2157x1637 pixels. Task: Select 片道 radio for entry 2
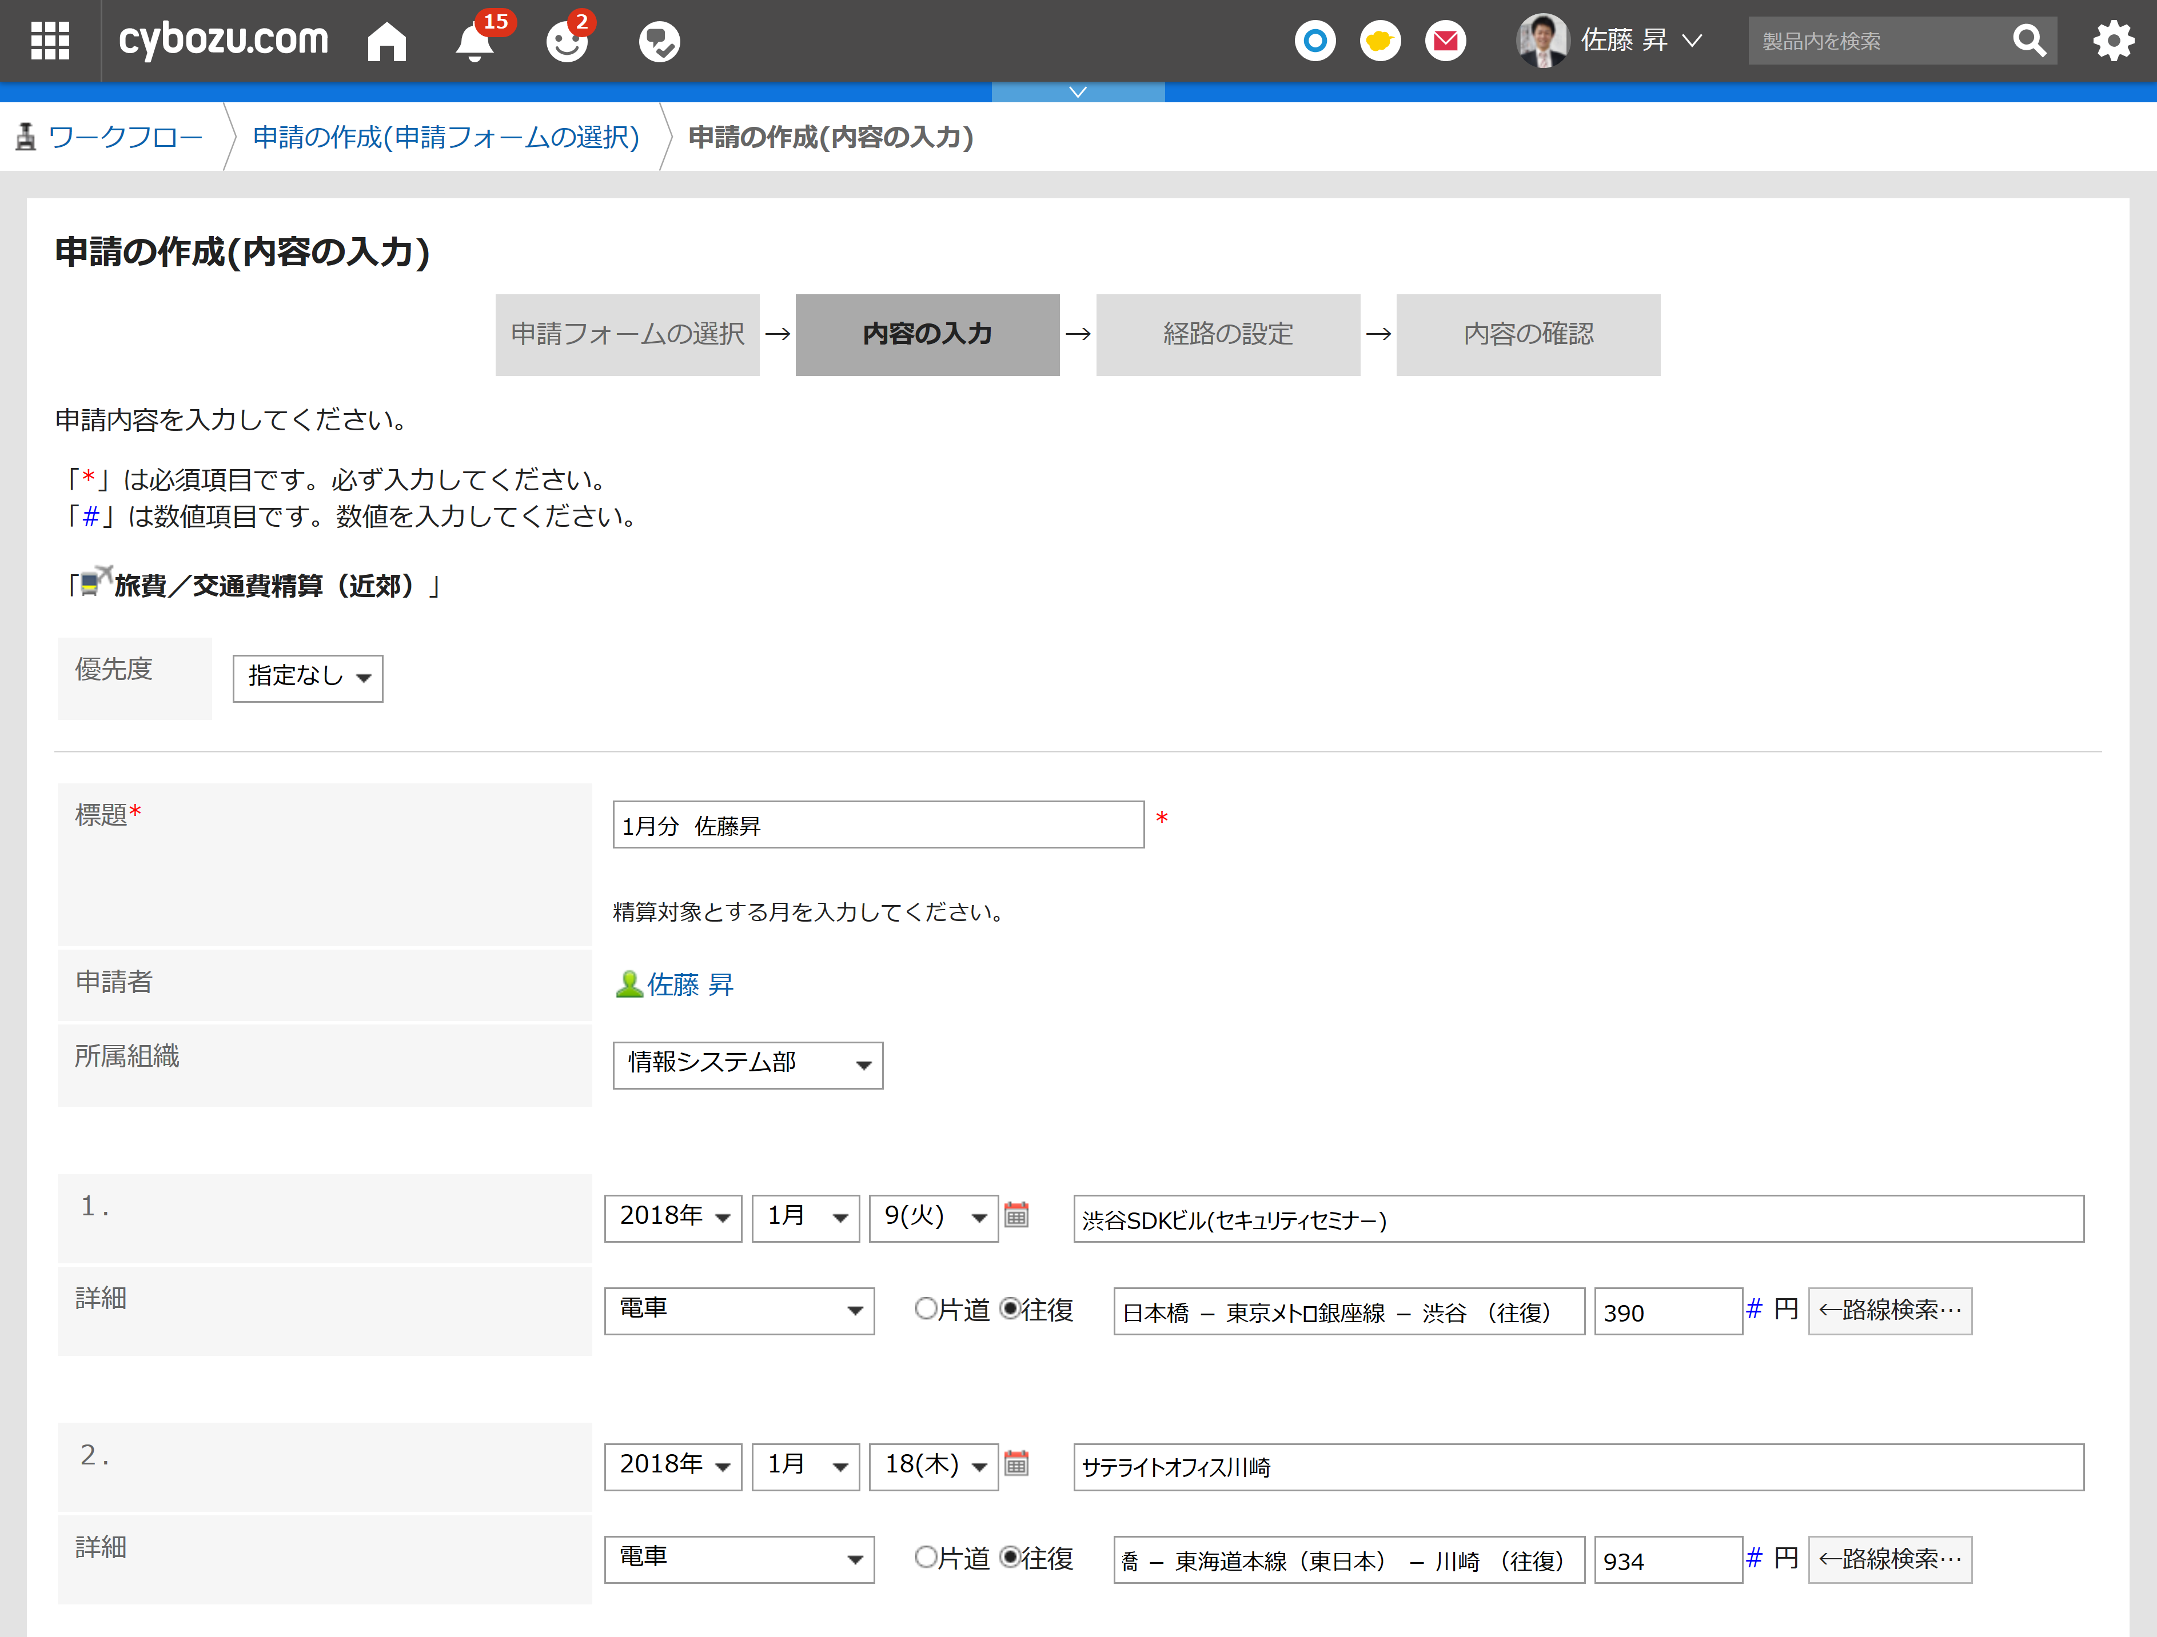(926, 1557)
